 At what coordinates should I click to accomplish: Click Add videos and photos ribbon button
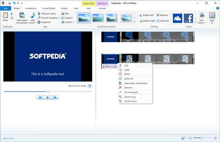click(22, 18)
